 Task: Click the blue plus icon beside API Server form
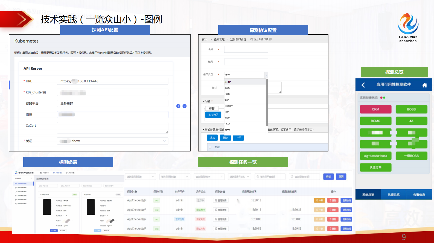178,106
